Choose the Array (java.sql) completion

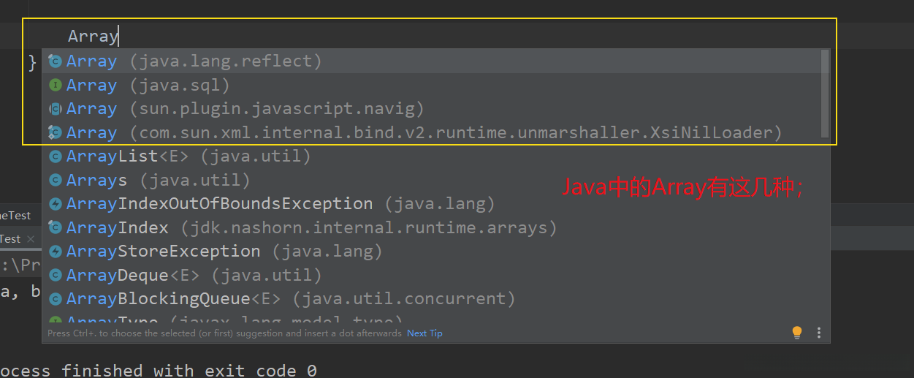click(148, 86)
